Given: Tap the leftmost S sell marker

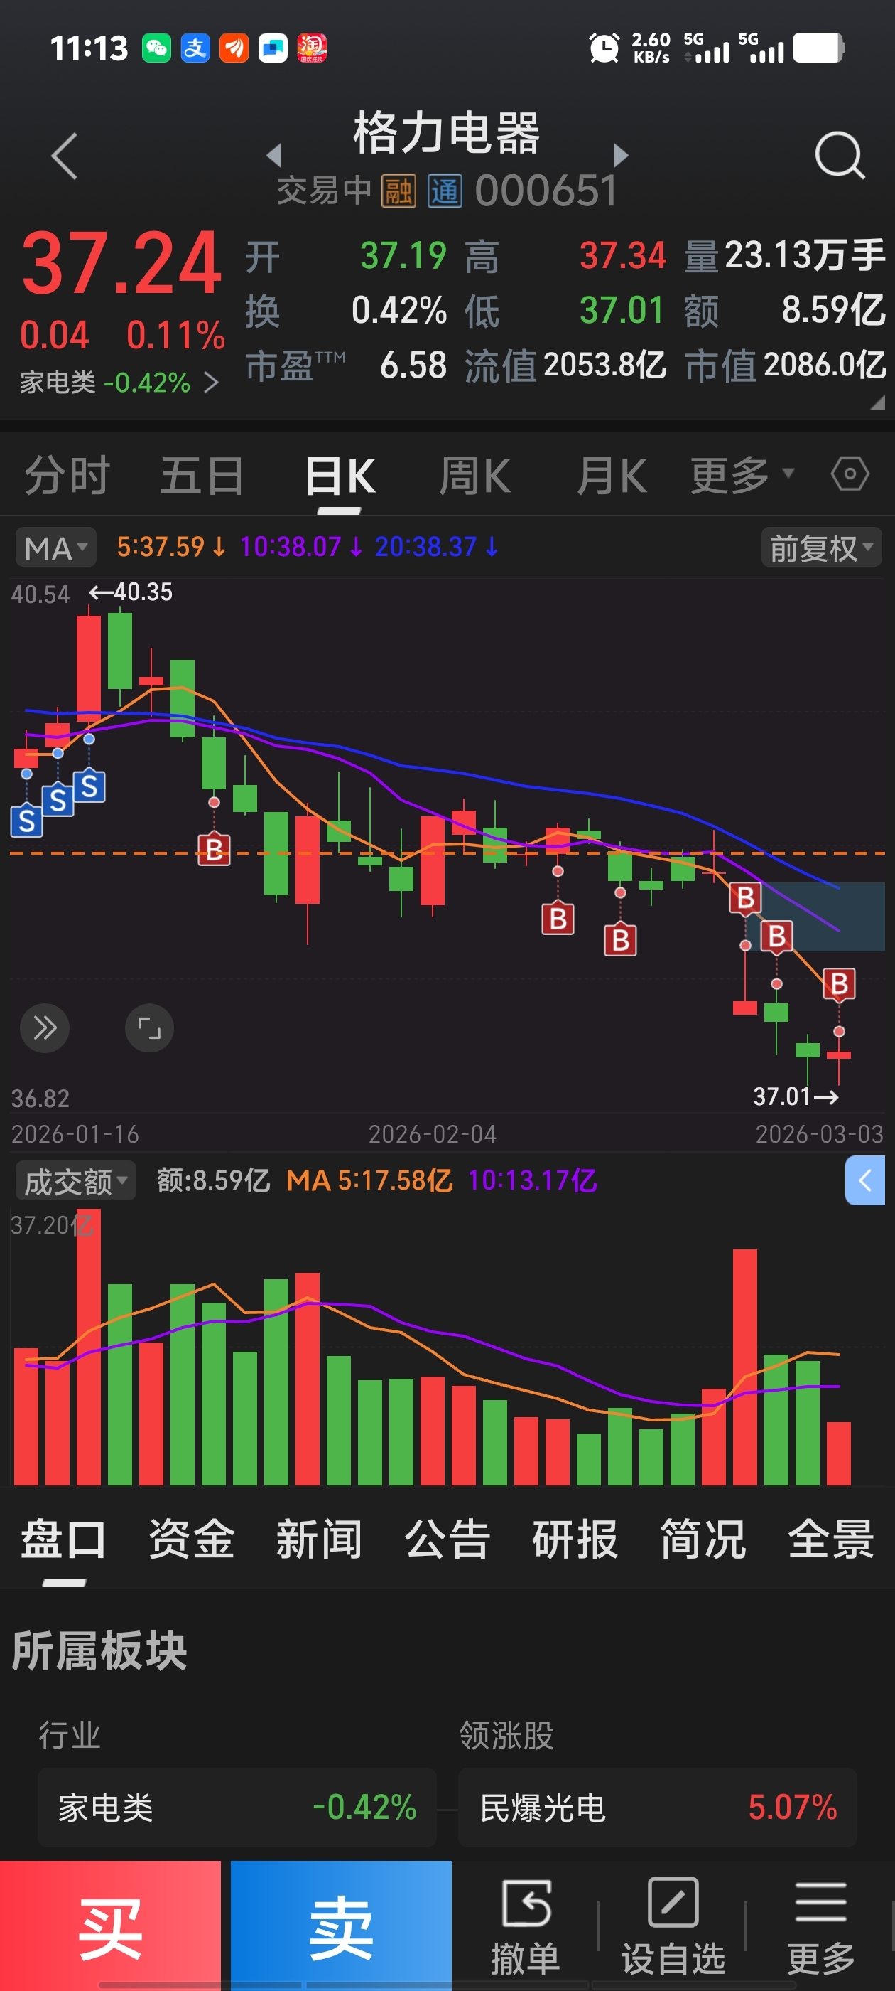Looking at the screenshot, I should (x=26, y=821).
